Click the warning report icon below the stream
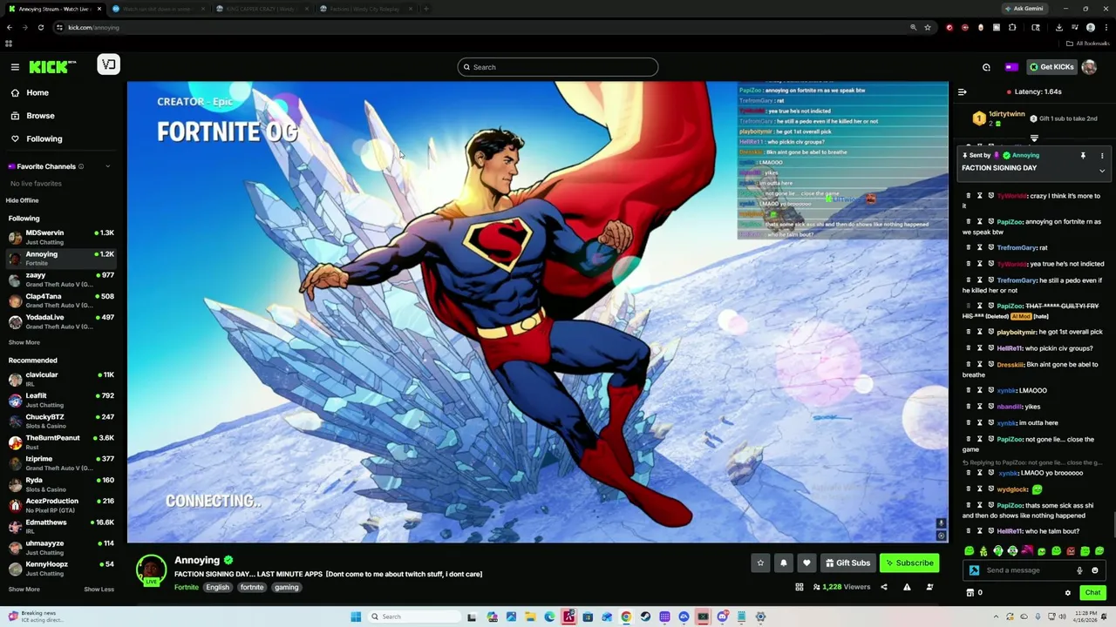Image resolution: width=1116 pixels, height=627 pixels. (907, 587)
